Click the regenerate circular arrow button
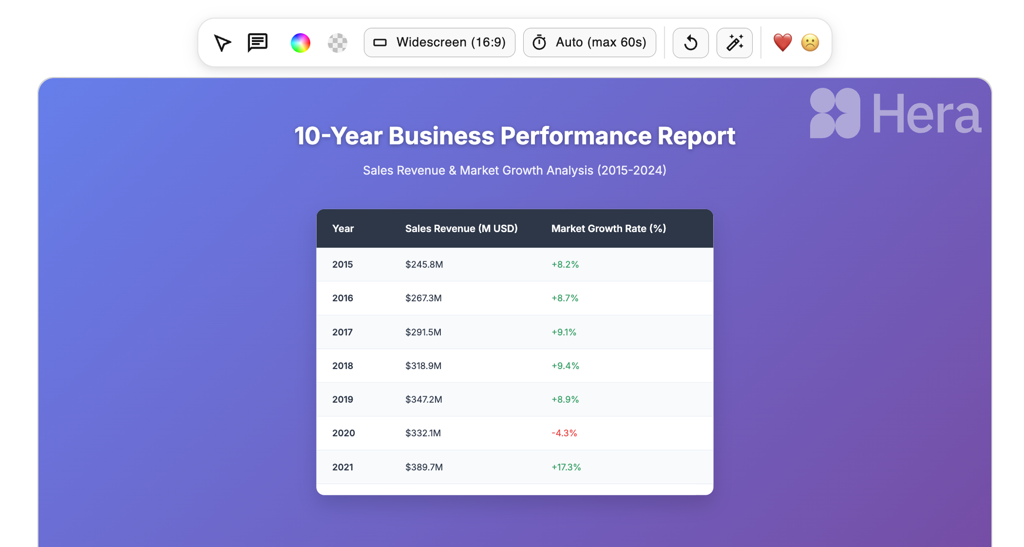 [690, 43]
